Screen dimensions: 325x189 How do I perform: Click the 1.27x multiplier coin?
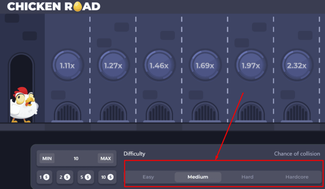click(113, 65)
